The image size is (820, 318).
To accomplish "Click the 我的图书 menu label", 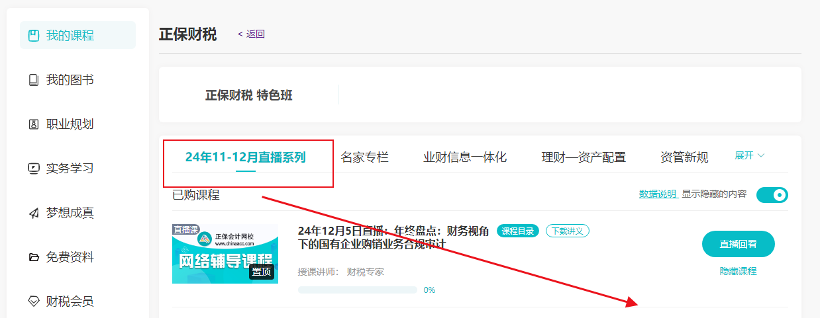I will [x=70, y=80].
